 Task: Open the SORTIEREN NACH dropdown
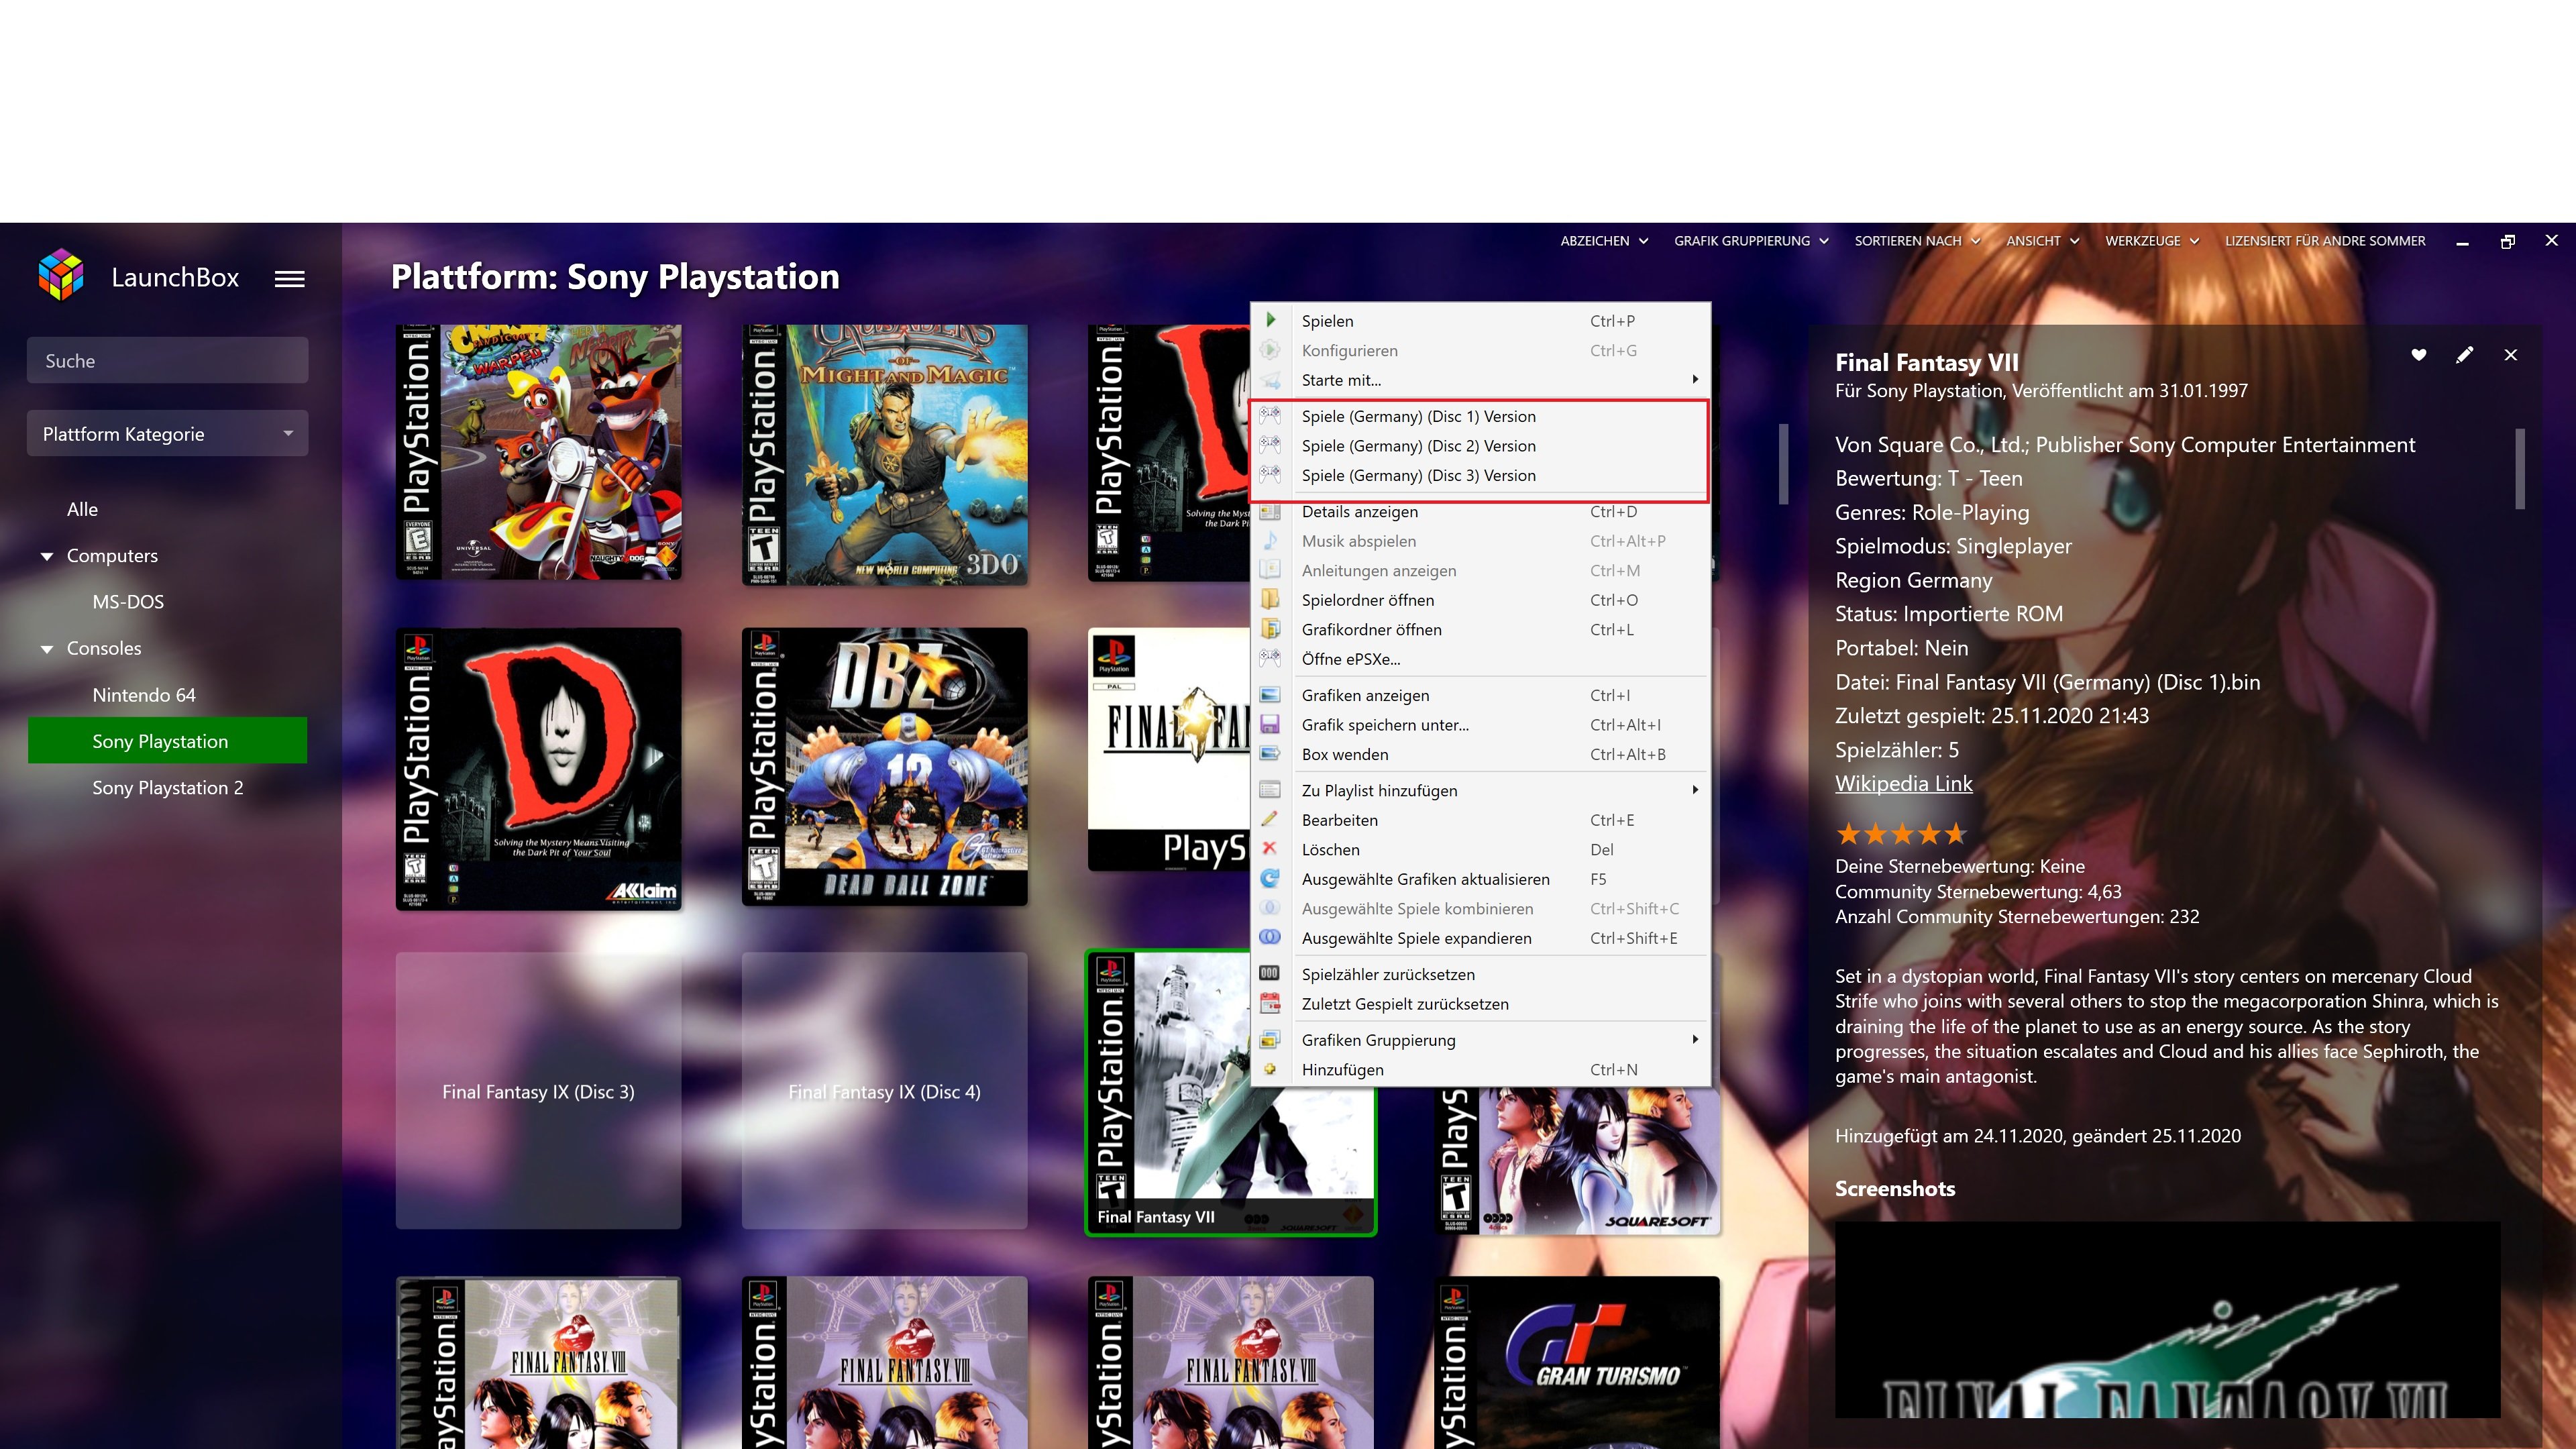coord(1917,241)
